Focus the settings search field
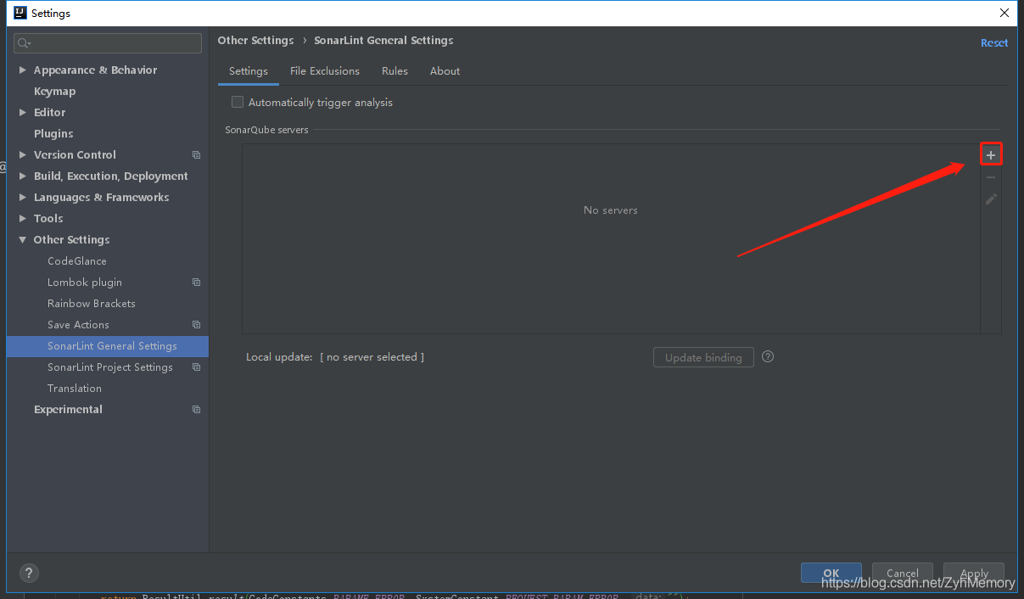 coord(108,43)
